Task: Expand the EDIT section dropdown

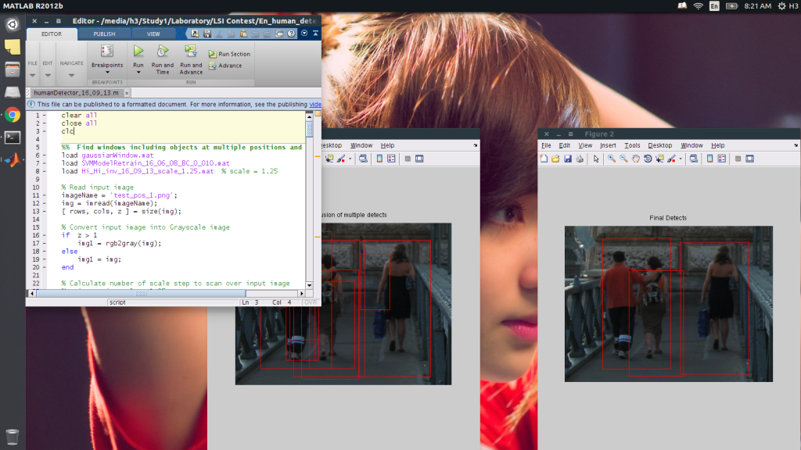Action: pyautogui.click(x=48, y=76)
